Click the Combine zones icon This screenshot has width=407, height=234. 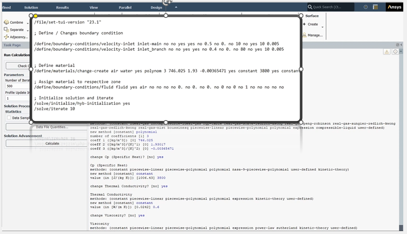coord(6,22)
